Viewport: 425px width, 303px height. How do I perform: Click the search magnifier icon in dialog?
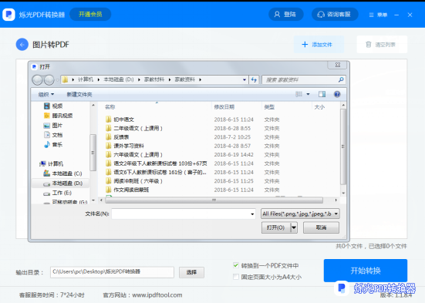coord(341,79)
